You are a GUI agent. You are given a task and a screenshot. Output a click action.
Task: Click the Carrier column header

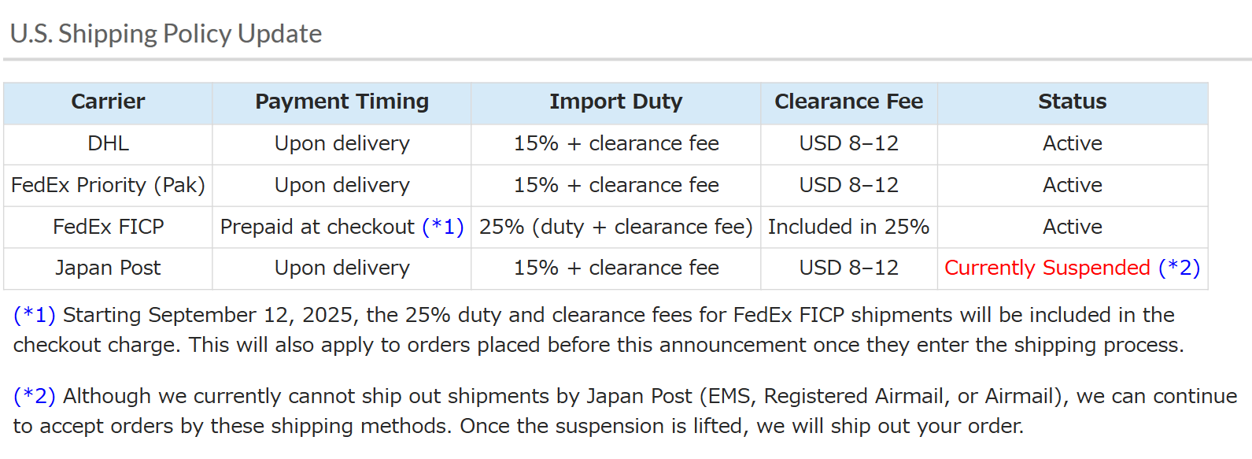coord(108,102)
